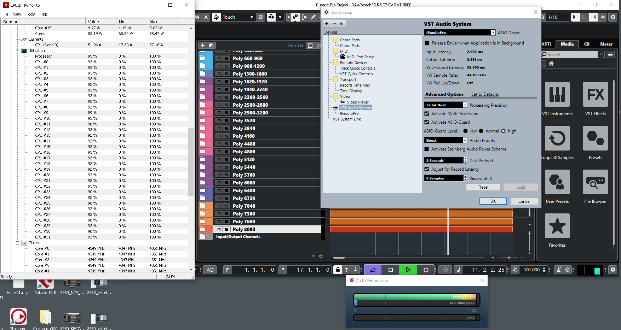Screen dimensions: 621x330
Task: Open the HWMonitor Help menu
Action: (x=44, y=14)
